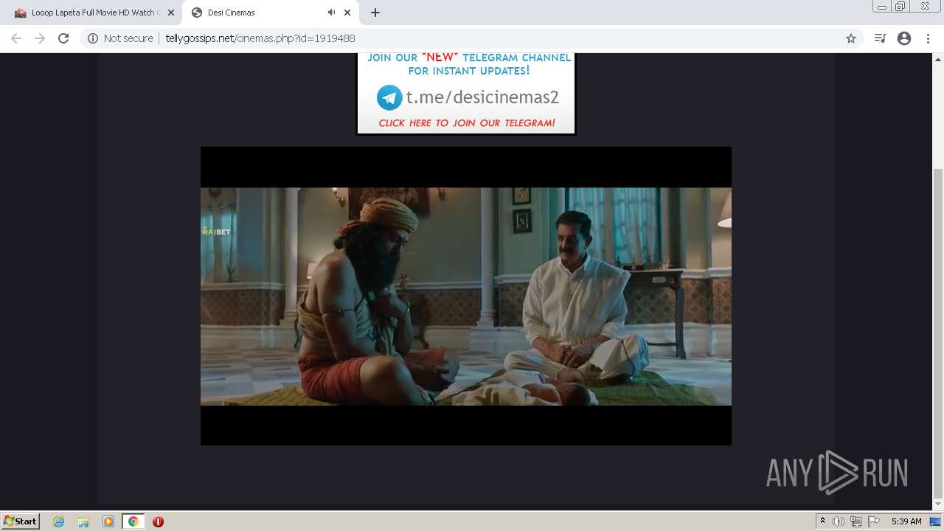Click 'Click here to join our Telegram!'
The image size is (944, 531).
click(467, 123)
